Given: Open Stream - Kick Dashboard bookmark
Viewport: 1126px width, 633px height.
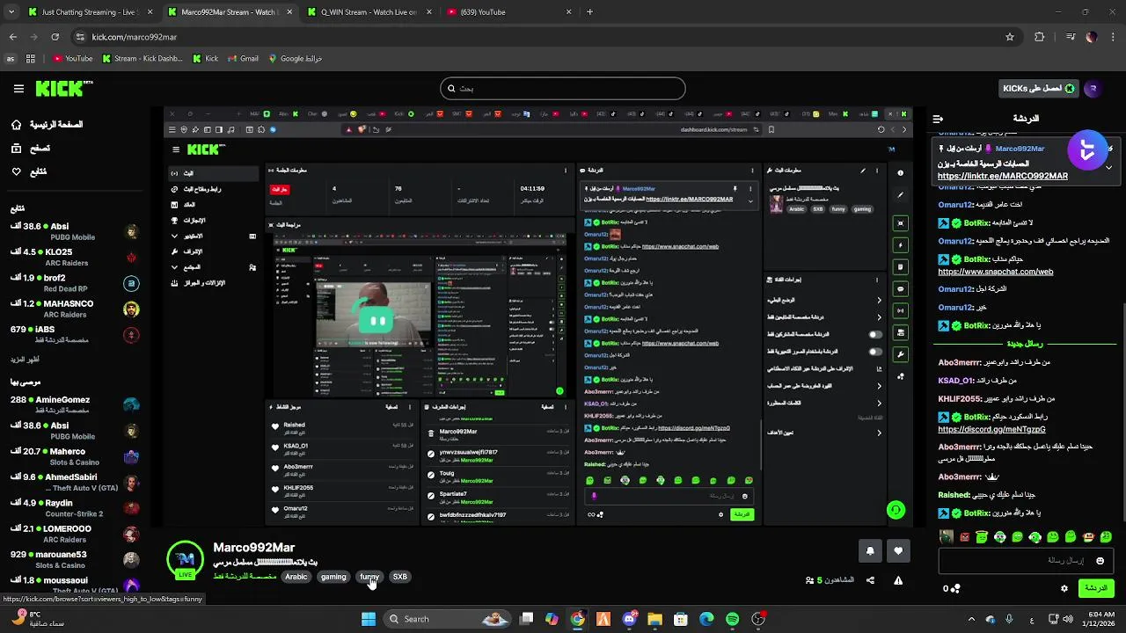Looking at the screenshot, I should click(143, 59).
